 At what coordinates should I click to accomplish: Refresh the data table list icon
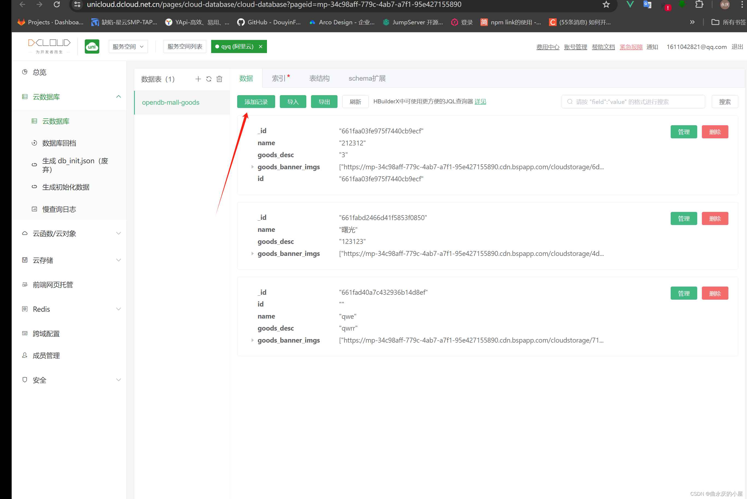[209, 79]
